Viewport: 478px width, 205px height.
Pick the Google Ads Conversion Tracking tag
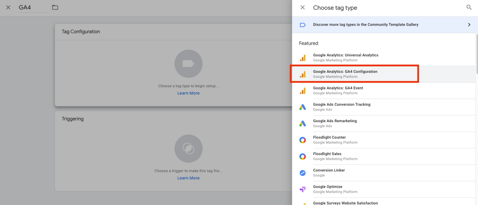point(342,107)
